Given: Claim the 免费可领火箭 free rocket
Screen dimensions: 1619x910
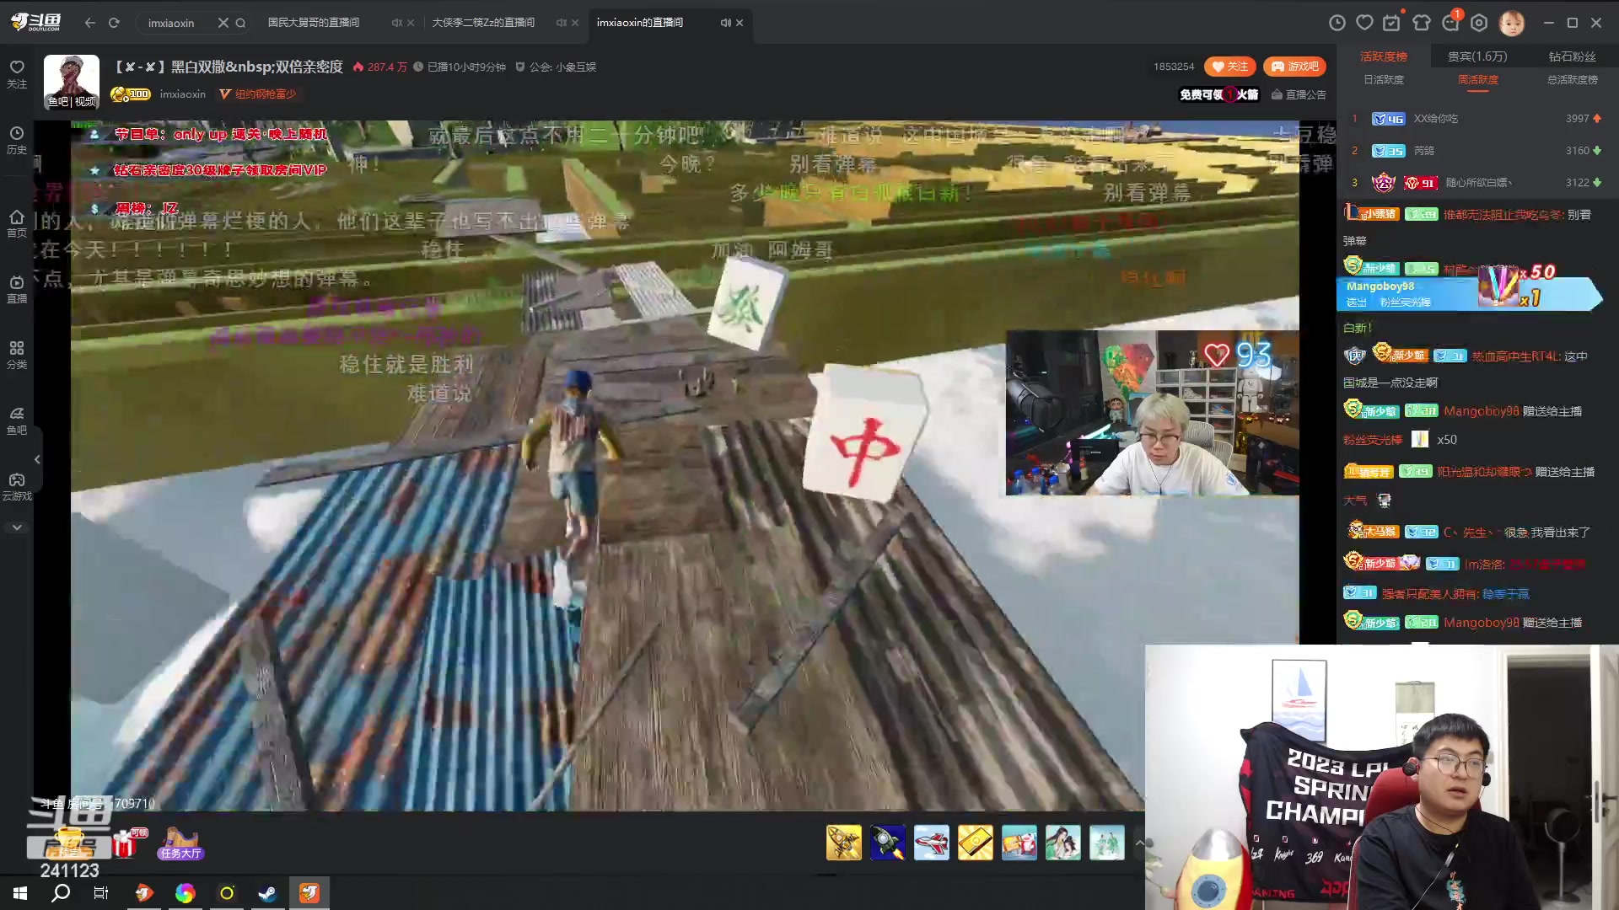Looking at the screenshot, I should [x=1219, y=94].
